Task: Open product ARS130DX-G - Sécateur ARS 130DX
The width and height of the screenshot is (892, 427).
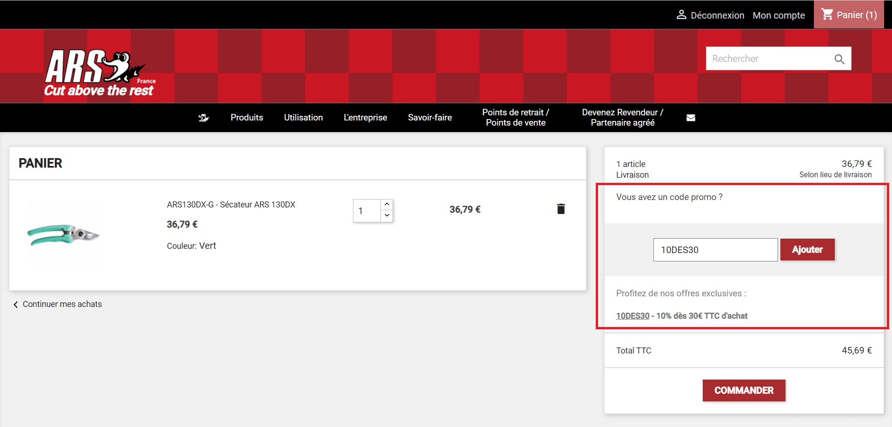Action: tap(231, 205)
